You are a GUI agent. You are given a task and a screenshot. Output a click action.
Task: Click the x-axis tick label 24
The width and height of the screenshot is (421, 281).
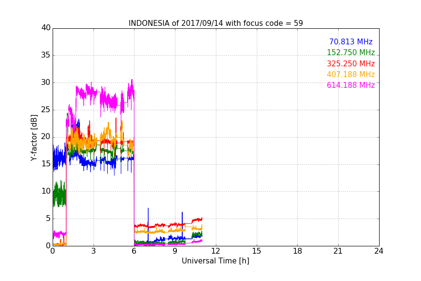pos(379,251)
